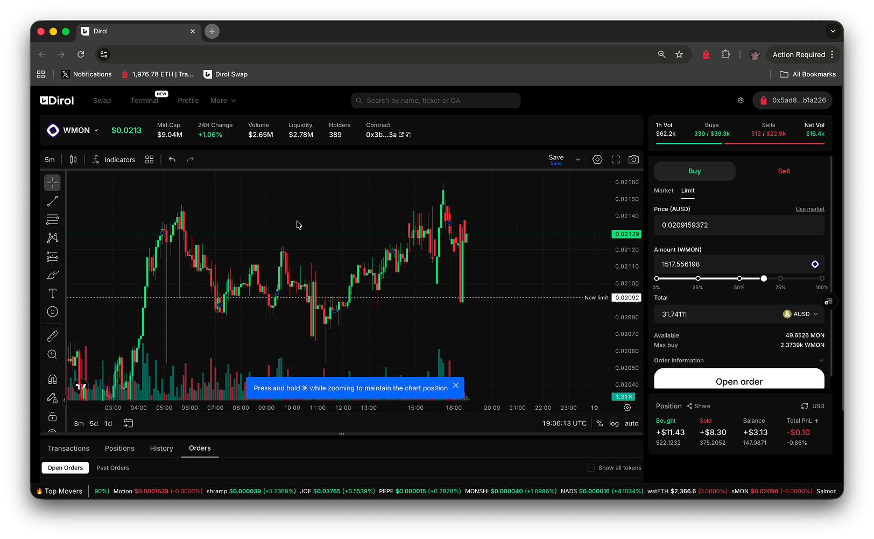Check the Show all tokens box
874x539 pixels.
(590, 468)
